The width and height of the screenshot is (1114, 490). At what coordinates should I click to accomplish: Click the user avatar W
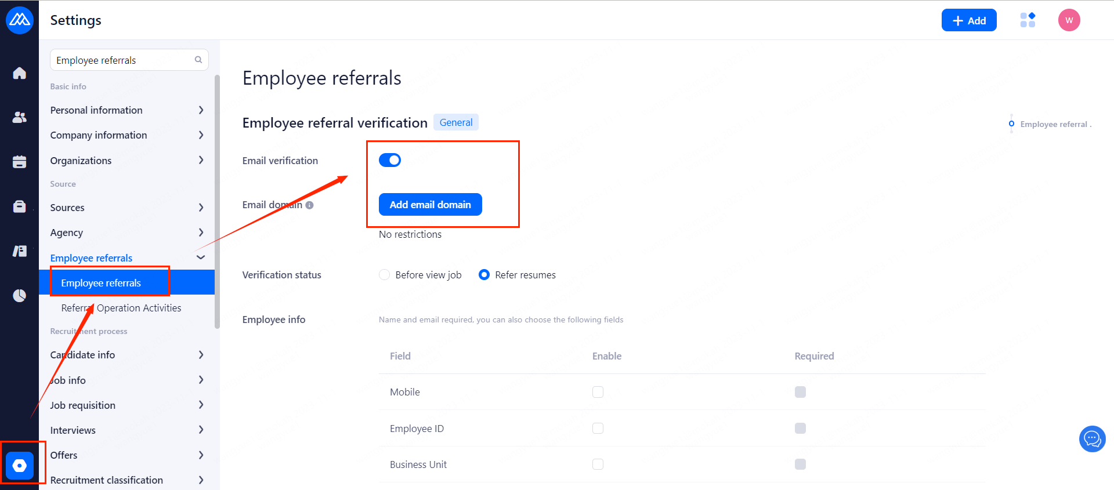[x=1069, y=20]
